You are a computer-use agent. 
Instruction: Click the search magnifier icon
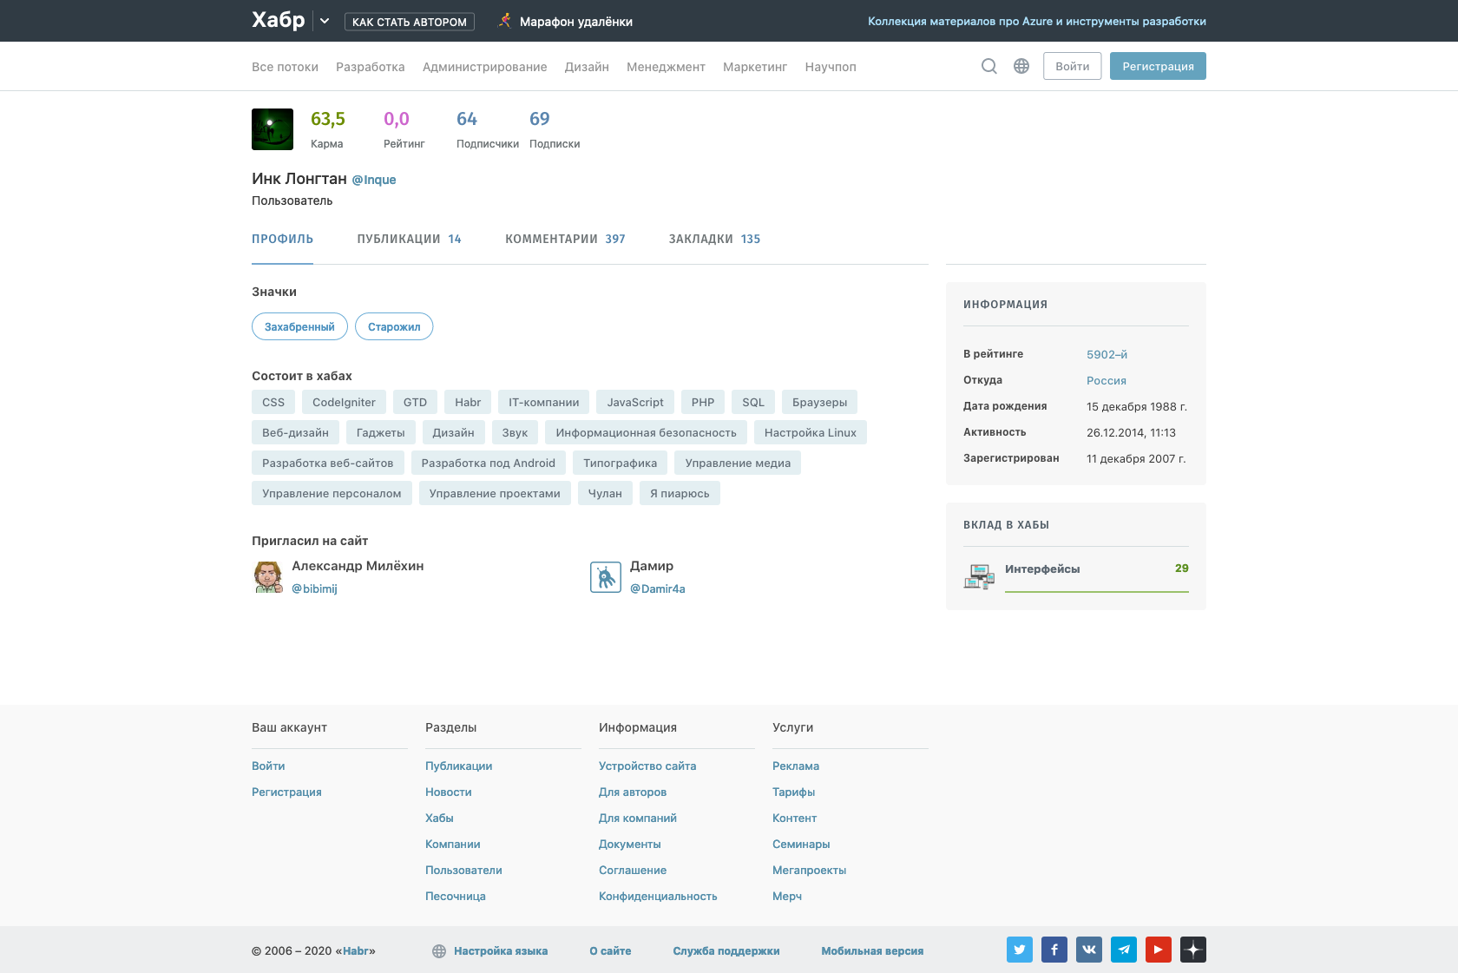[x=988, y=66]
